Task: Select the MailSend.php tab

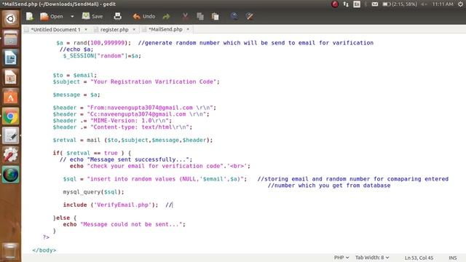Action: tap(165, 29)
